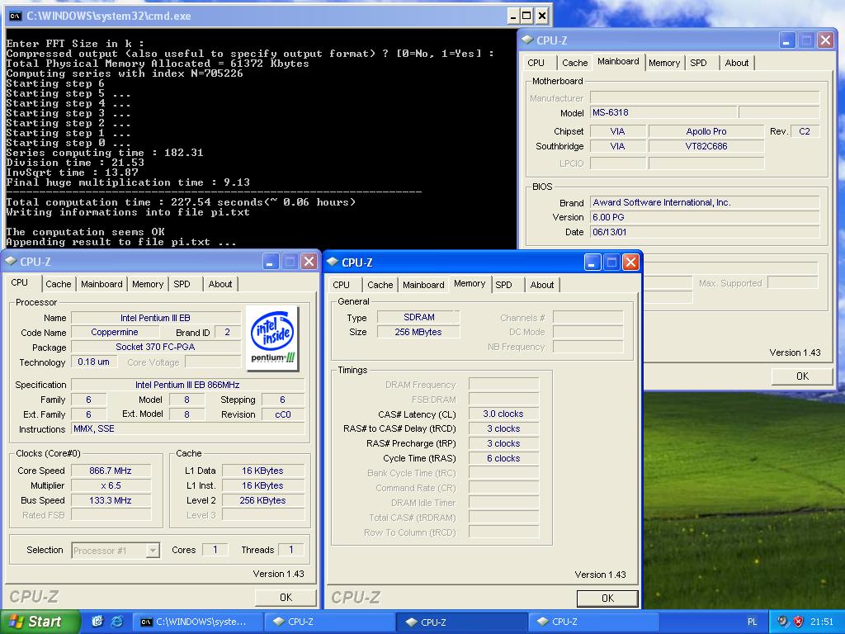
Task: Click the Intel Inside Pentium III logo
Action: (272, 338)
